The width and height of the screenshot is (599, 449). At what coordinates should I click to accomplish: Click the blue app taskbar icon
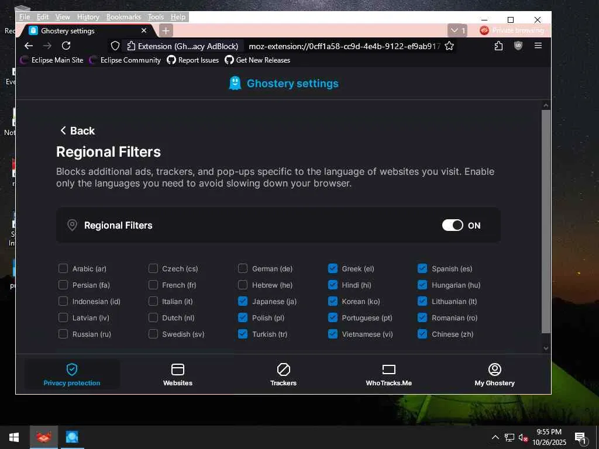[72, 437]
